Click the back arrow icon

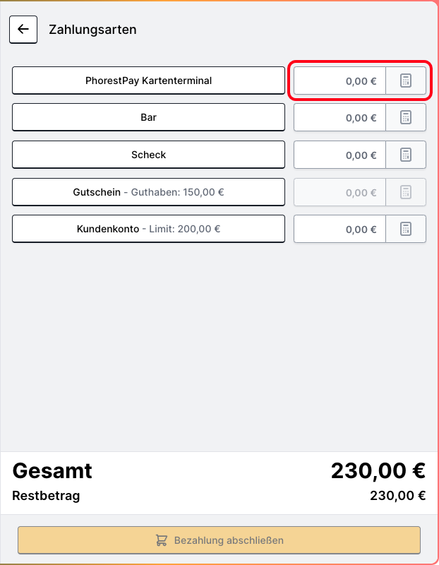pos(23,30)
